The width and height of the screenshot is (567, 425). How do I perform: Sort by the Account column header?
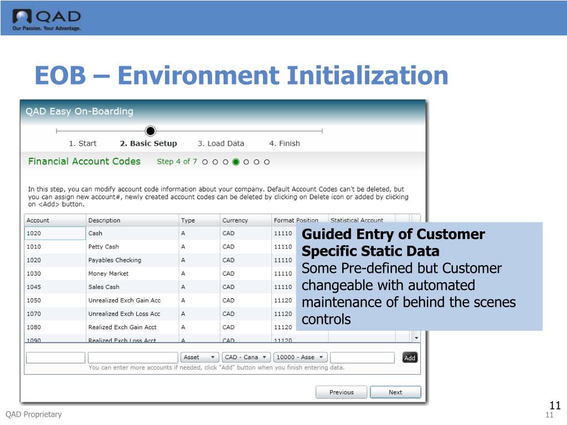coord(55,220)
